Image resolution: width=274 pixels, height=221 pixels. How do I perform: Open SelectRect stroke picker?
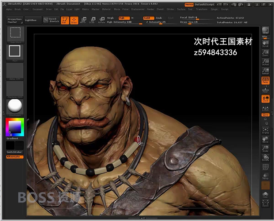tap(15, 35)
